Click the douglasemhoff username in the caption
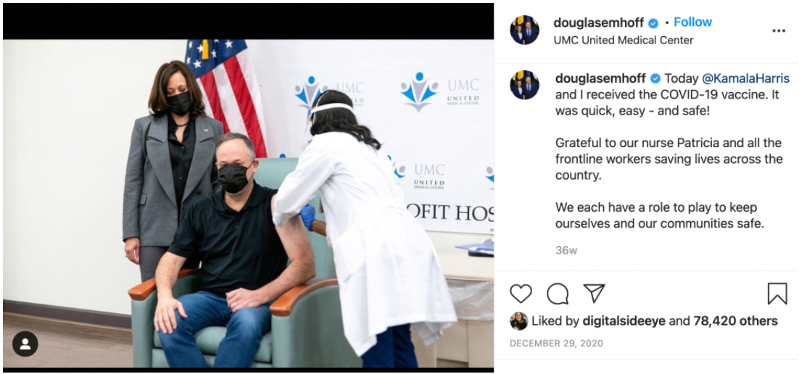This screenshot has width=799, height=374. click(601, 78)
